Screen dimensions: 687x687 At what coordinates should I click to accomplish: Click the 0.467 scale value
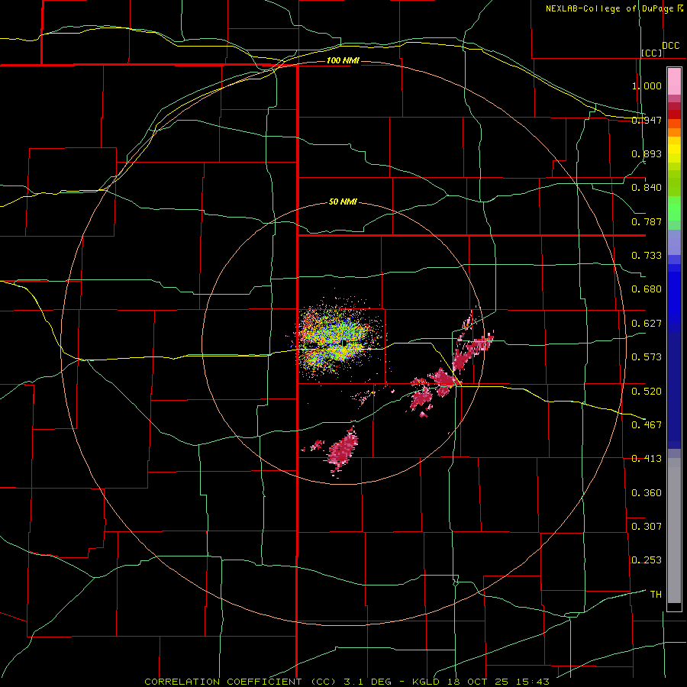pyautogui.click(x=647, y=424)
